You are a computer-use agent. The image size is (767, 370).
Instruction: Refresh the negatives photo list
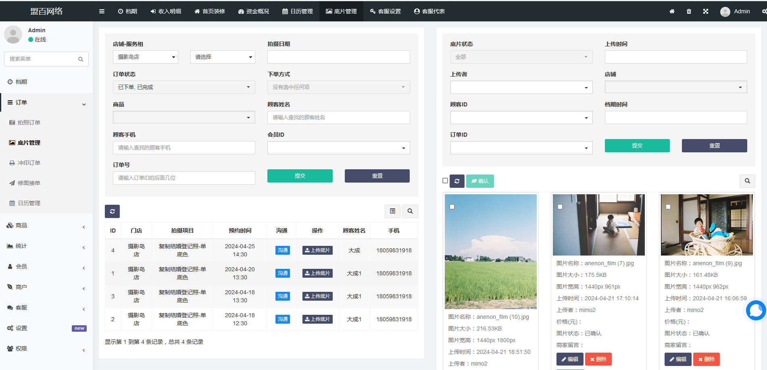coord(457,181)
